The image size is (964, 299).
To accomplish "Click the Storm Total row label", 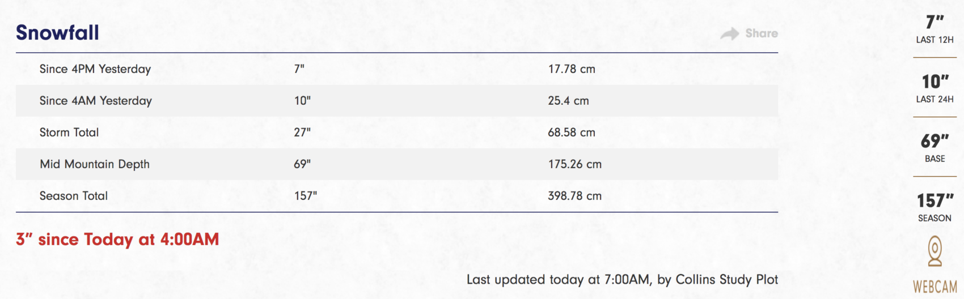I will [69, 133].
